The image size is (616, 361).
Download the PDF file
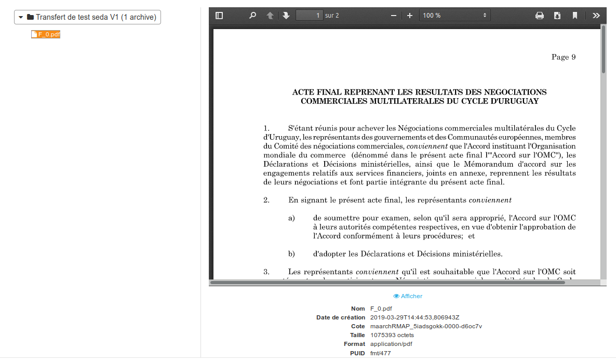point(557,15)
